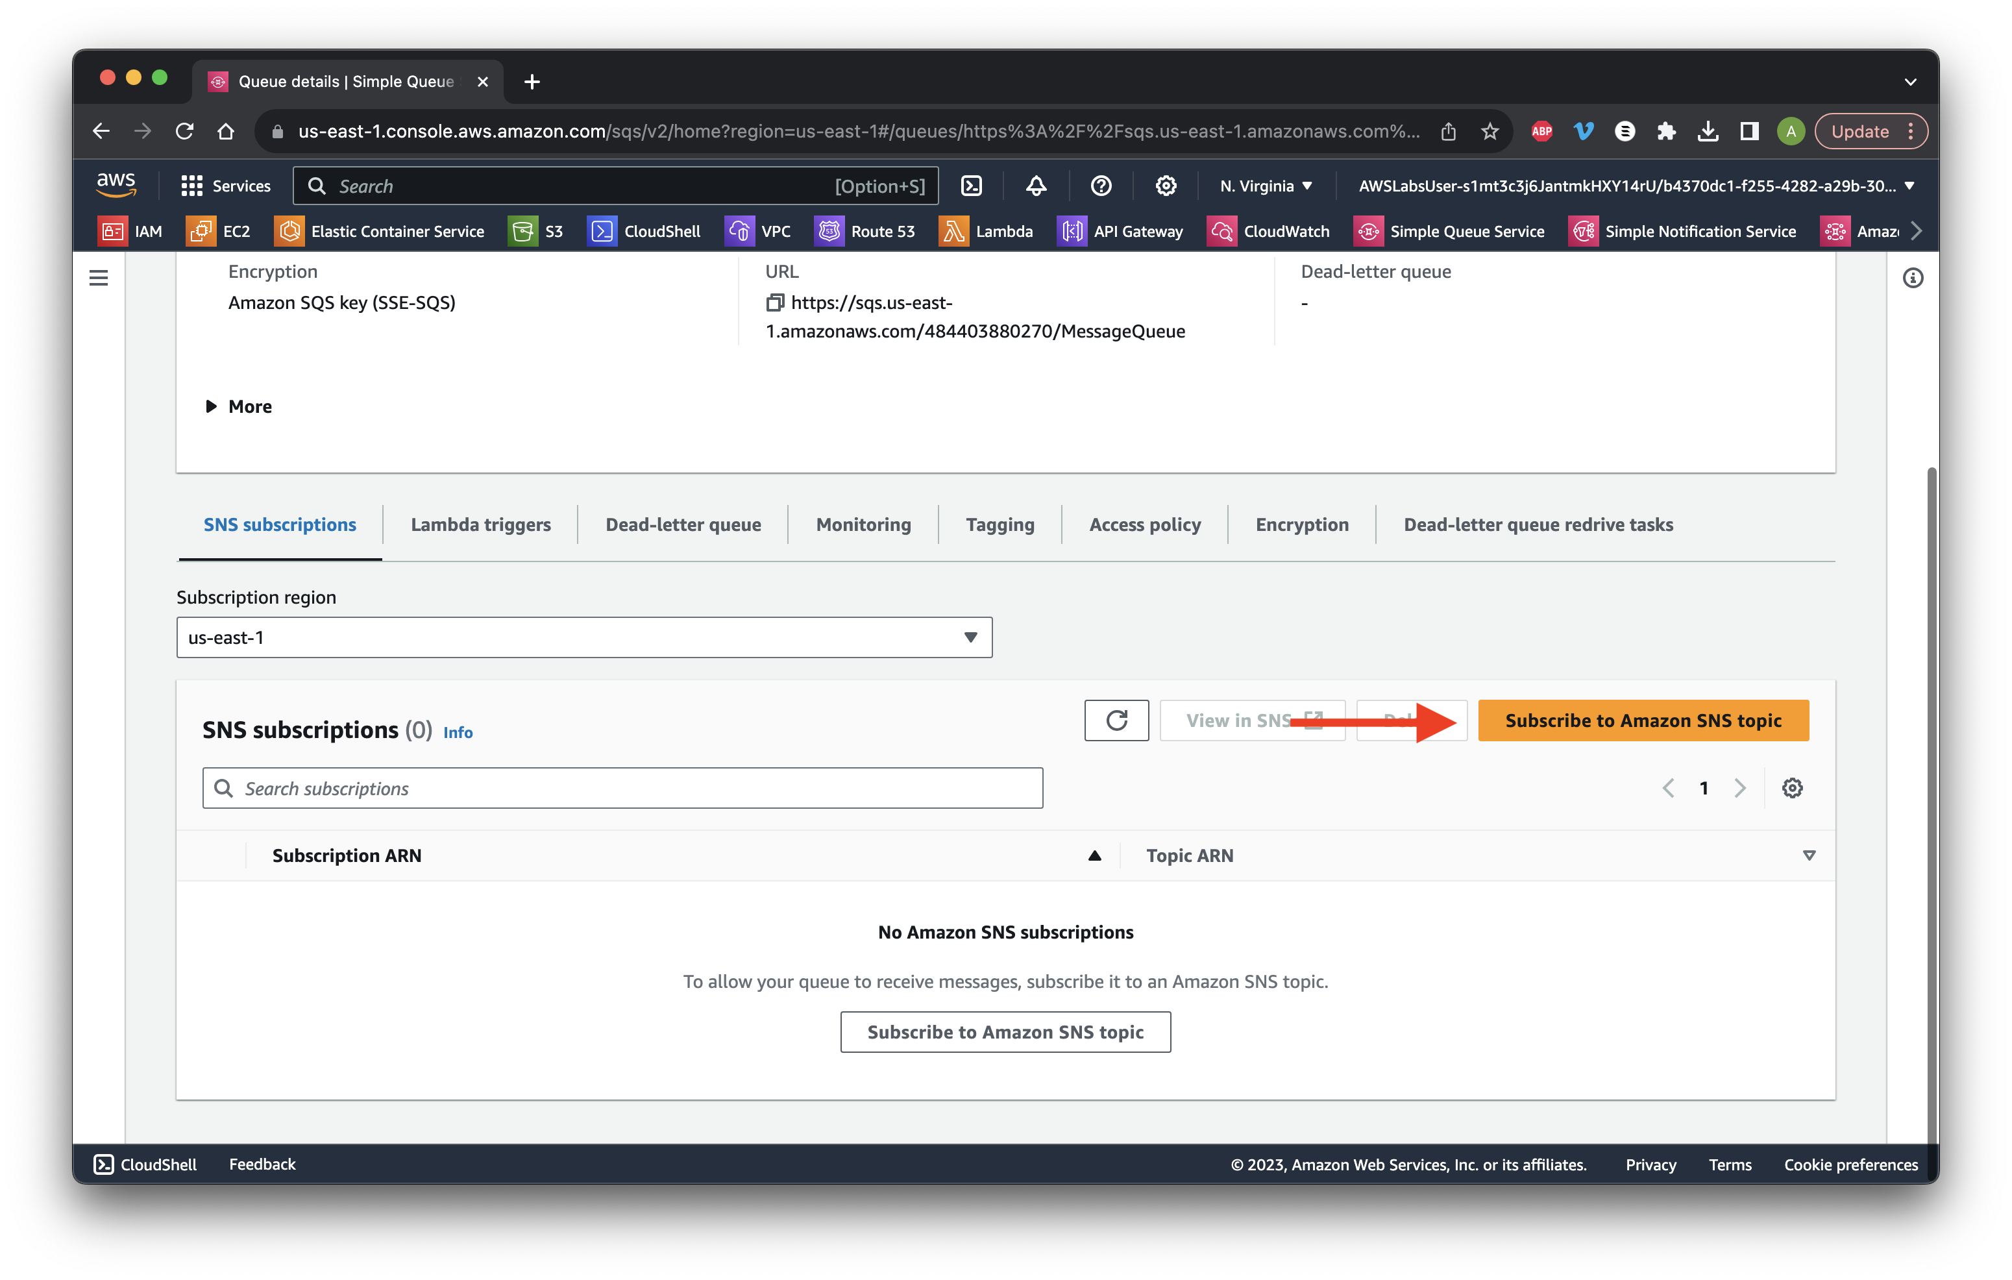This screenshot has height=1280, width=2012.
Task: Focus the Search subscriptions field
Action: point(622,788)
